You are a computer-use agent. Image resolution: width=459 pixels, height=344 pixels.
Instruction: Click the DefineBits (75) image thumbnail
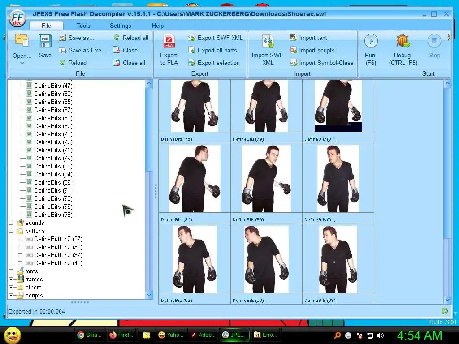pos(195,106)
